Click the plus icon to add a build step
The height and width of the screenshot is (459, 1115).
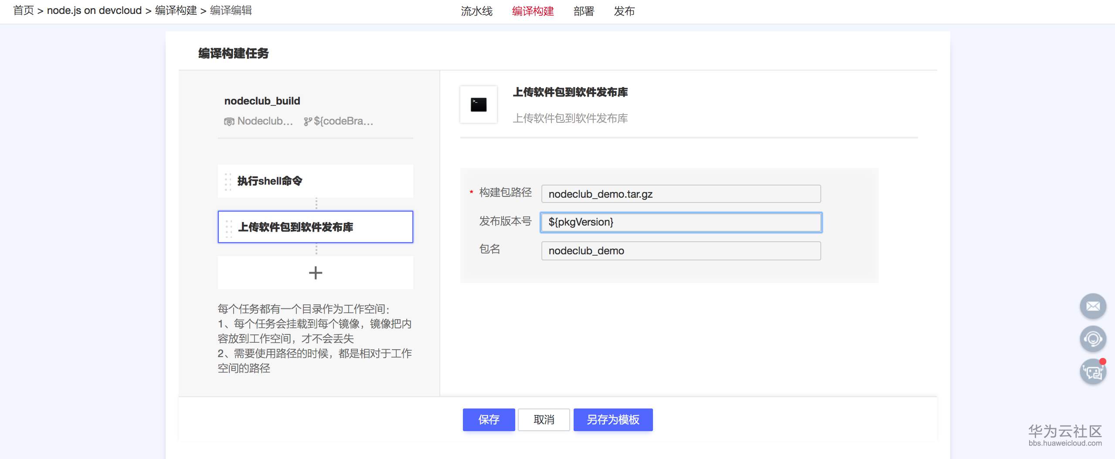tap(315, 273)
